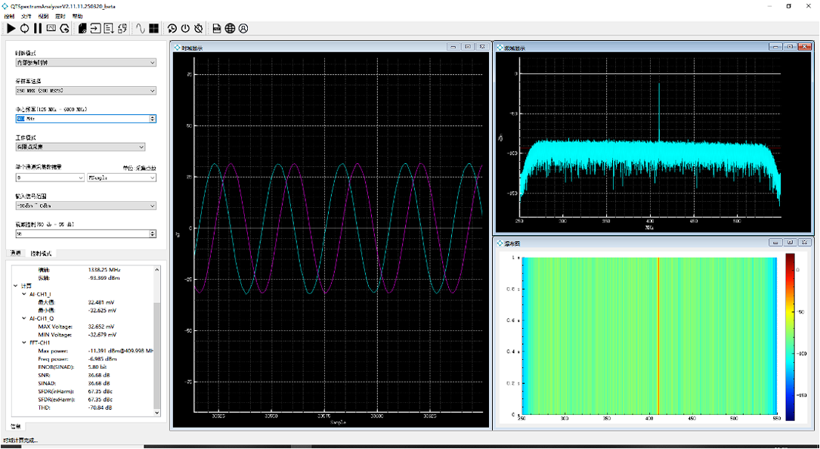Click the 1338.25 MHz value

(x=105, y=270)
